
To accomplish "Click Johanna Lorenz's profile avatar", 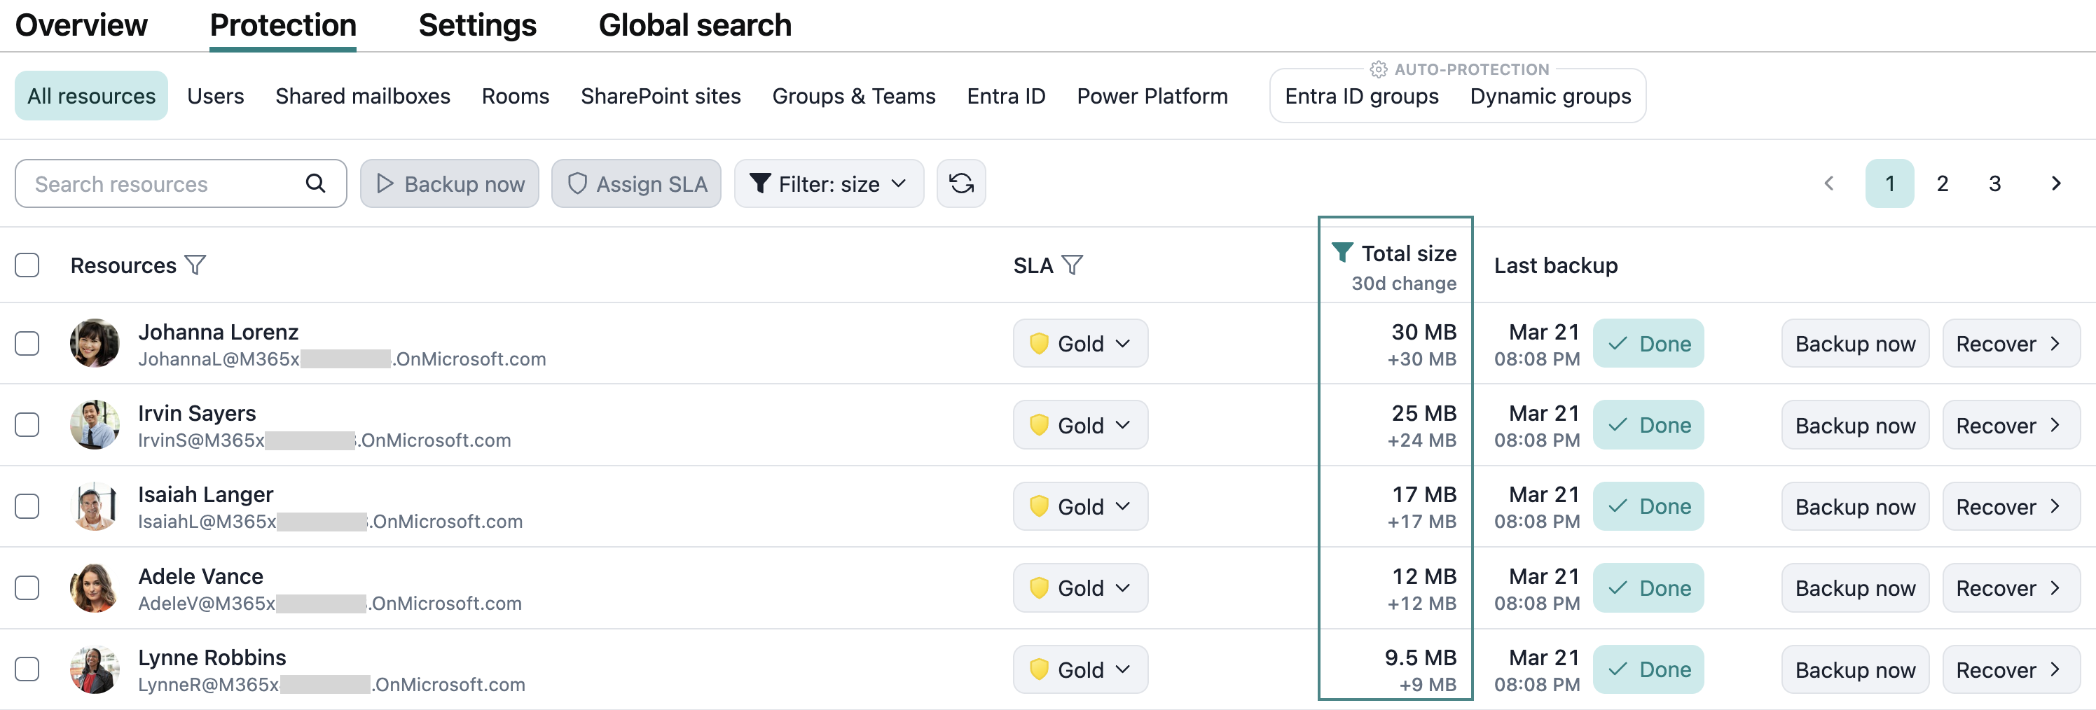I will click(x=95, y=343).
